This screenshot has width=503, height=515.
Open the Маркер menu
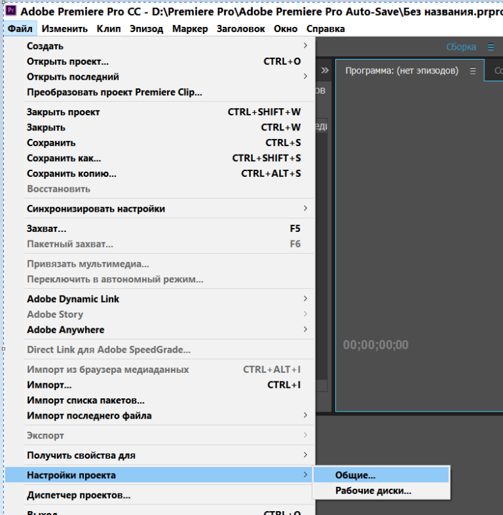click(190, 29)
